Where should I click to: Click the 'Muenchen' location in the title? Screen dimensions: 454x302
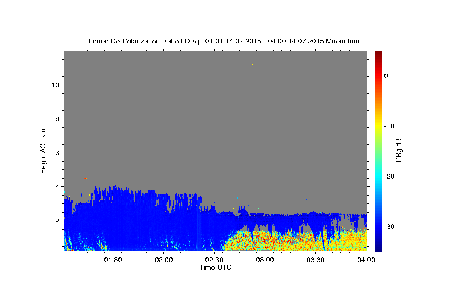point(343,41)
